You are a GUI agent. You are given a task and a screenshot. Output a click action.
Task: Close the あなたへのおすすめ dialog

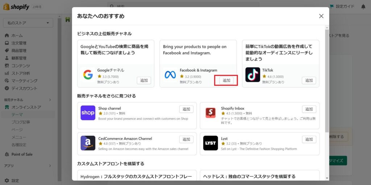pyautogui.click(x=321, y=16)
